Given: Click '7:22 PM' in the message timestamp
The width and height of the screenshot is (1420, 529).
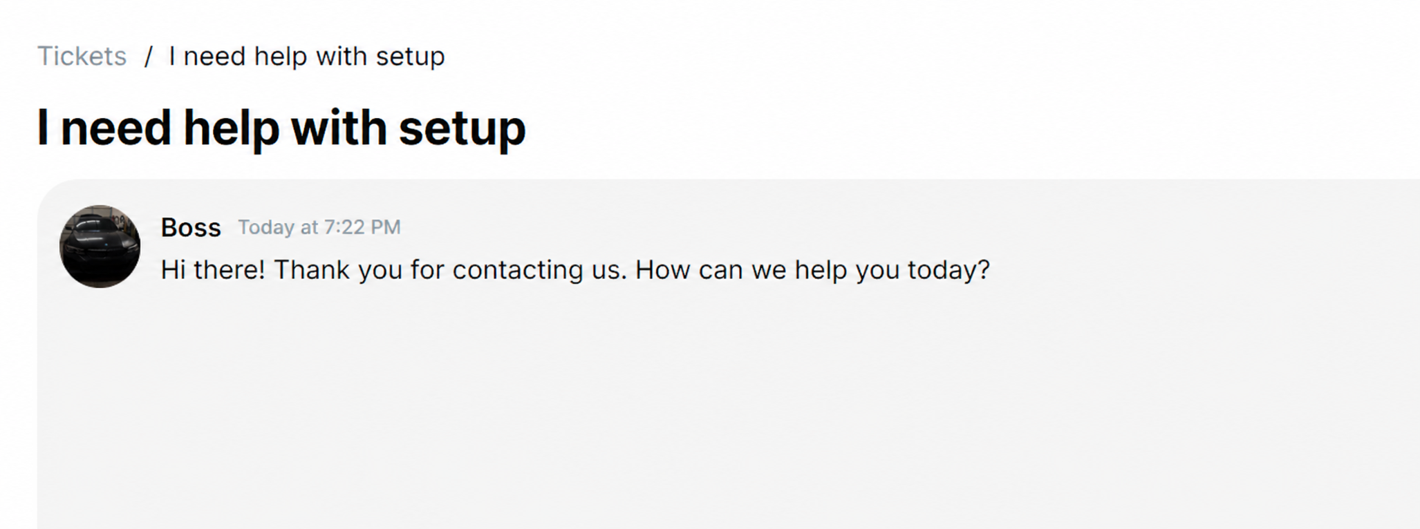Looking at the screenshot, I should pos(362,227).
